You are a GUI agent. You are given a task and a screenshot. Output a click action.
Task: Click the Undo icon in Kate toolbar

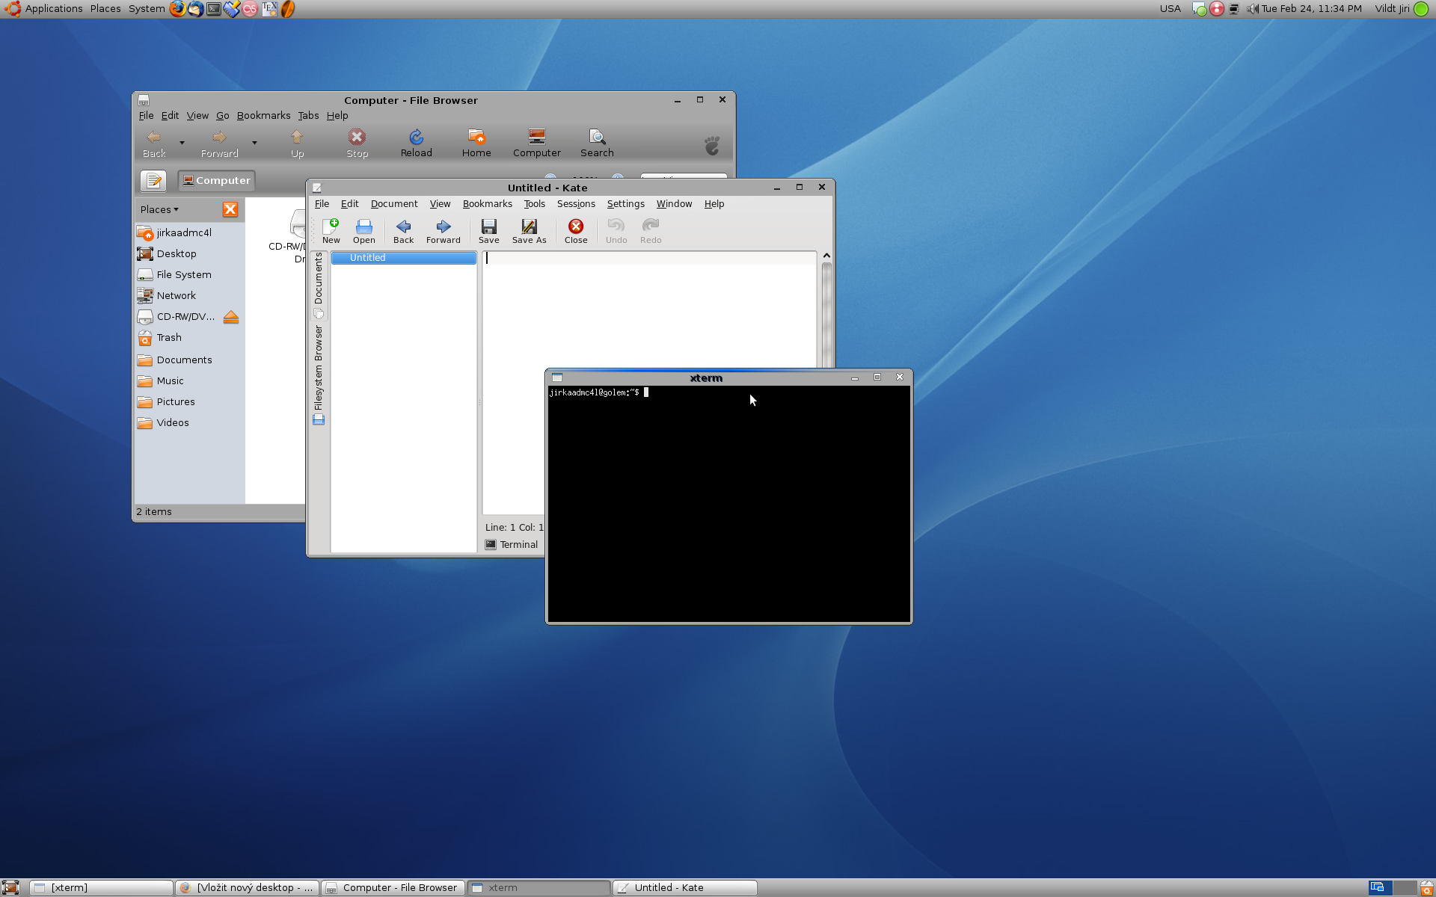(616, 231)
